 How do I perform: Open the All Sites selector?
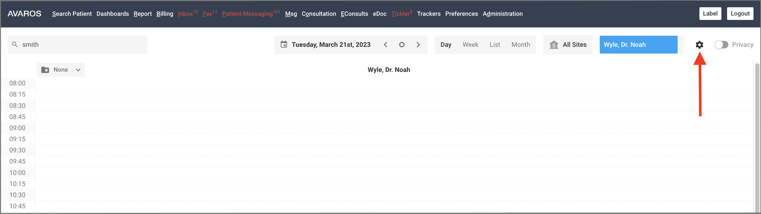(567, 45)
